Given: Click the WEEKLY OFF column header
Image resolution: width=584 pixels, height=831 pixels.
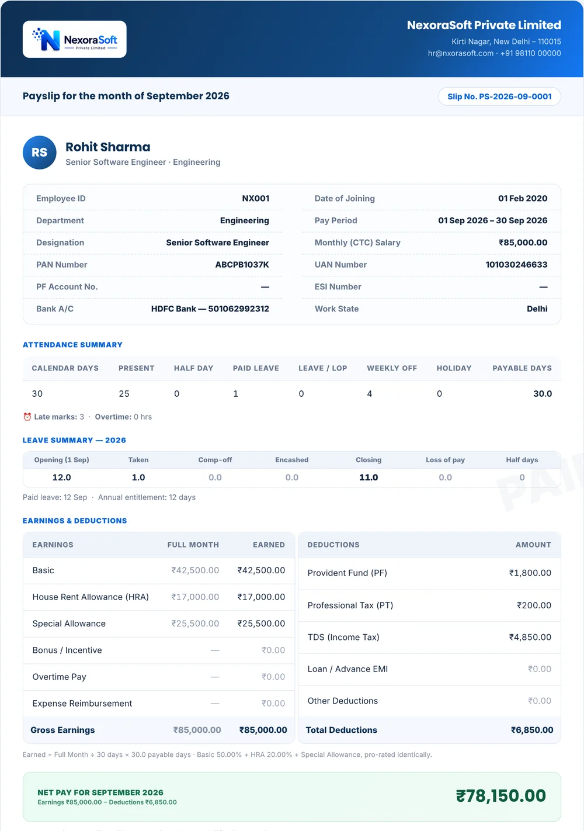Looking at the screenshot, I should tap(392, 368).
